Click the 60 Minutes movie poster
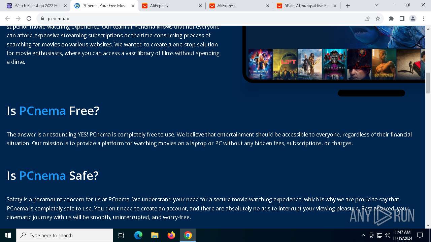Viewport: 431px width, 242px height. [384, 64]
